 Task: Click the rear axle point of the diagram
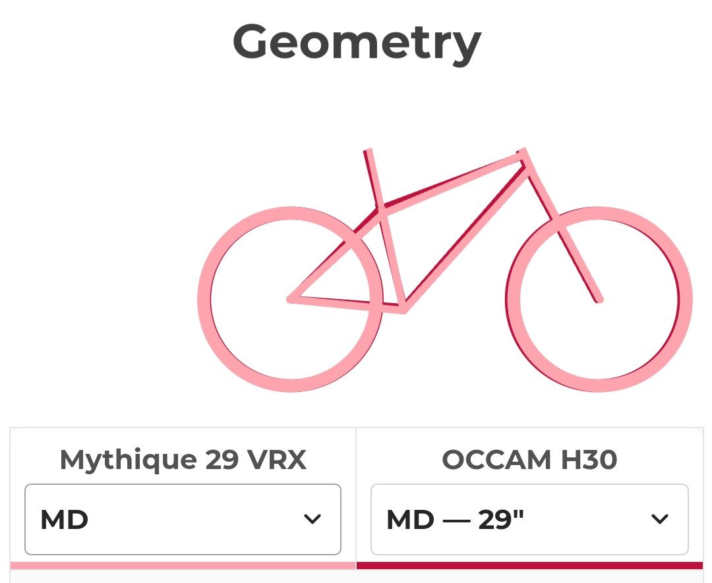(x=291, y=299)
